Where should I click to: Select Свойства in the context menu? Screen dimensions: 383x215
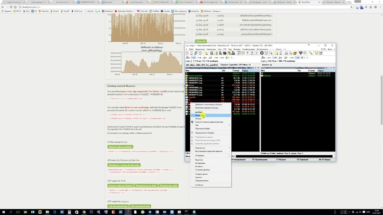pos(199,185)
